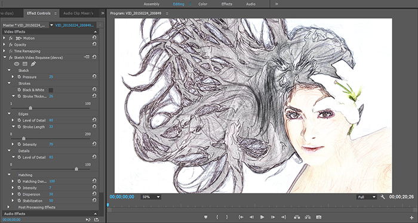Reset the Motion effect
The width and height of the screenshot is (418, 223).
point(94,38)
